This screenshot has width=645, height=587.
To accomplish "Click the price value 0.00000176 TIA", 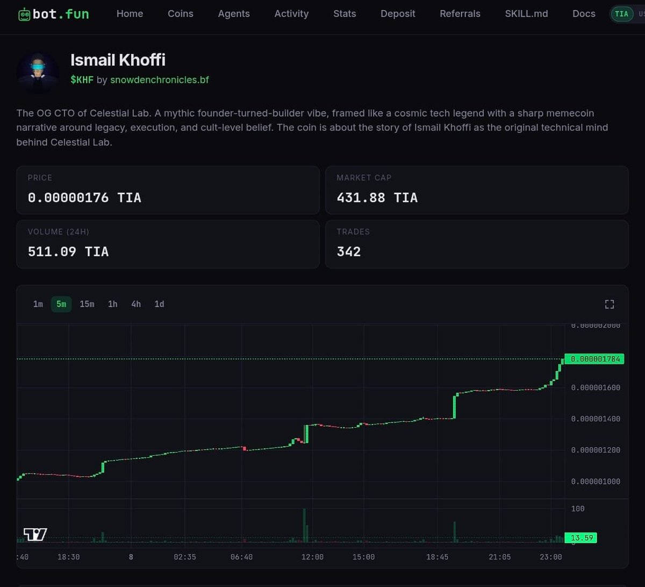I will click(x=84, y=197).
